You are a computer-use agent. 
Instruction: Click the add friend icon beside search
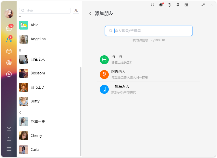tap(76, 11)
